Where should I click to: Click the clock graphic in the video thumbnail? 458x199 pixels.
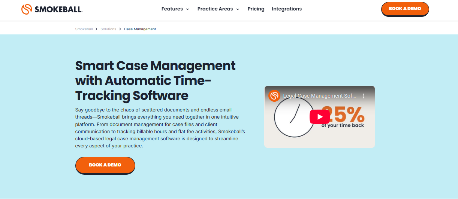point(294,117)
